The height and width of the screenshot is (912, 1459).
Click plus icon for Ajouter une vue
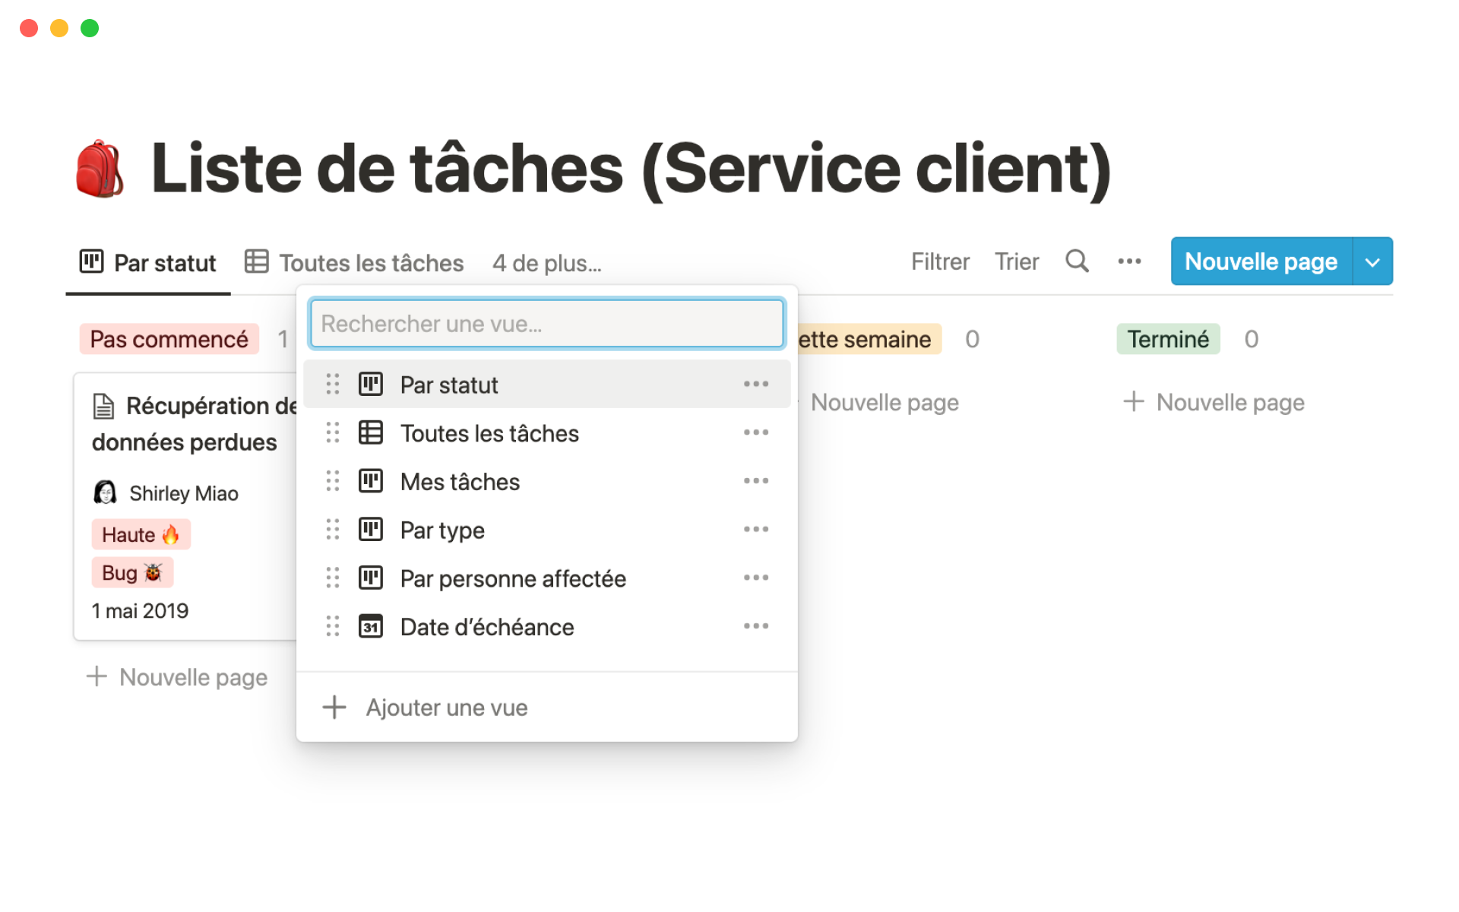pos(334,707)
